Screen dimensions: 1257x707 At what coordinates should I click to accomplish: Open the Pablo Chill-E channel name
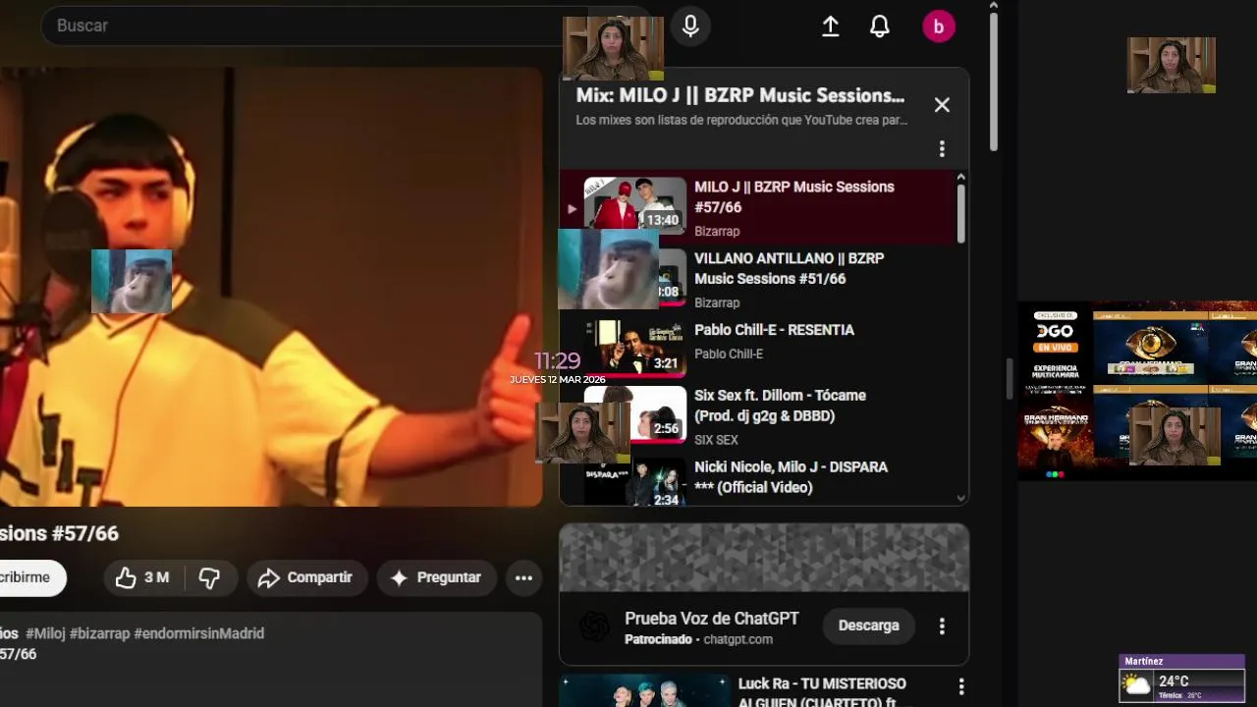pos(729,353)
